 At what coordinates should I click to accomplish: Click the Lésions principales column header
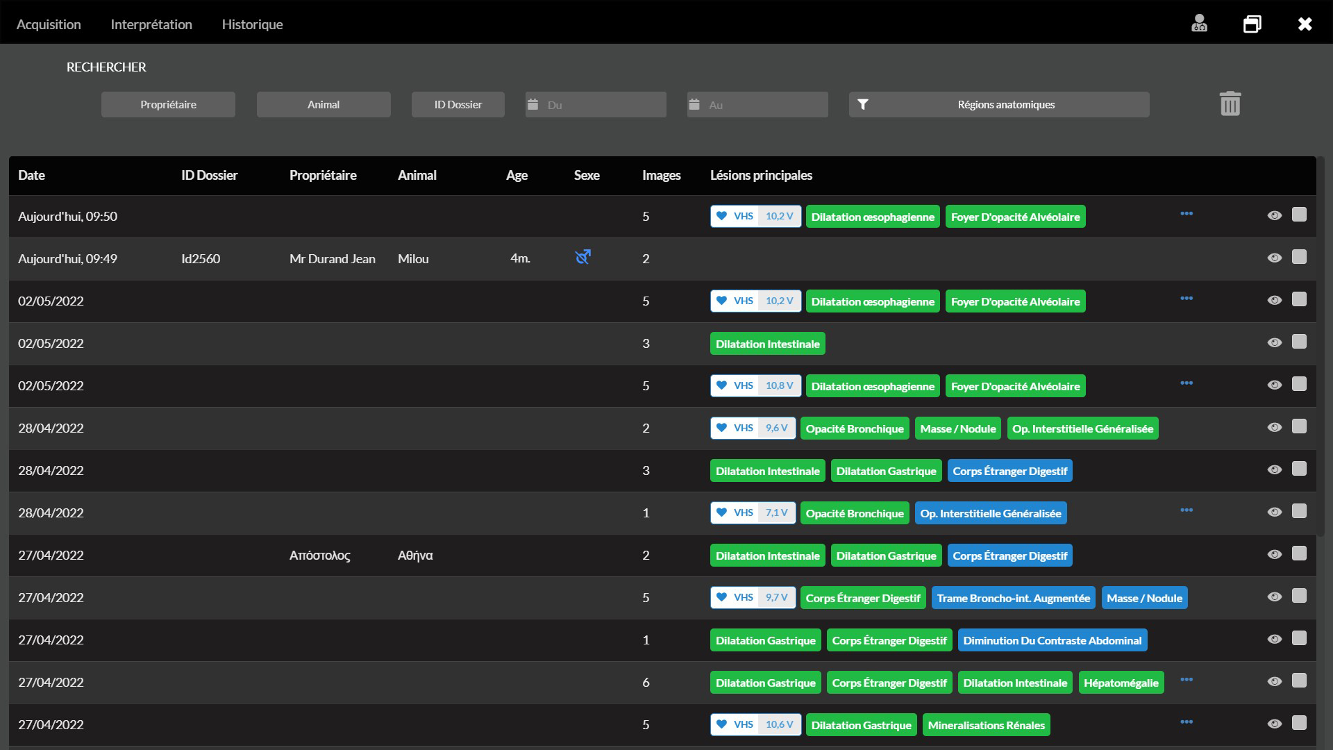click(x=761, y=175)
